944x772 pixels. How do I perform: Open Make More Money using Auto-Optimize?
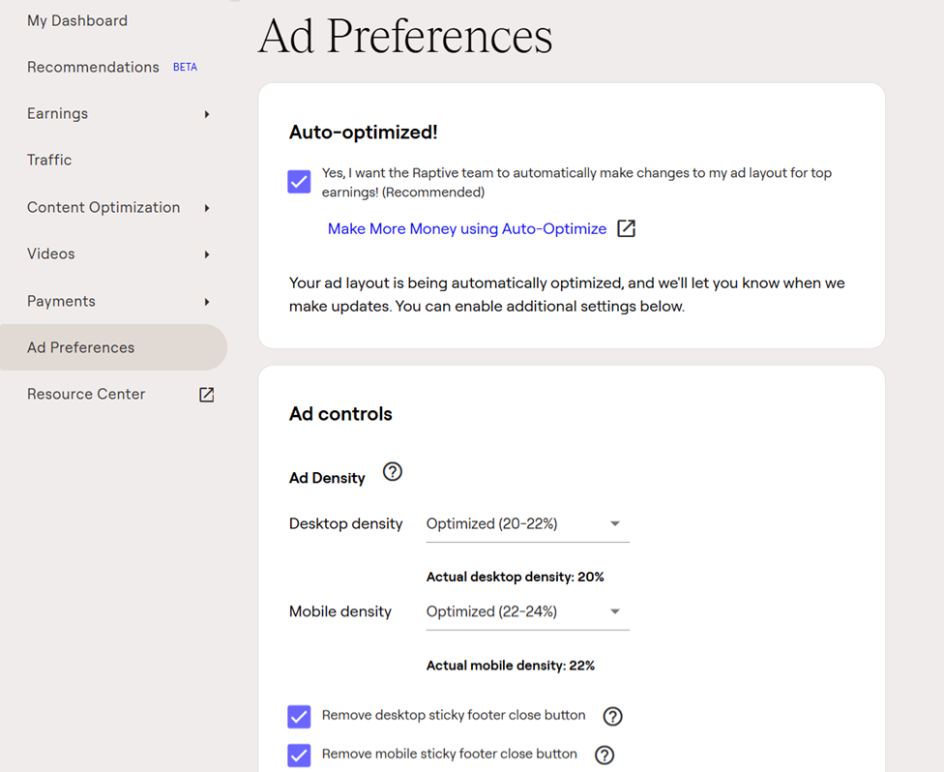[468, 228]
